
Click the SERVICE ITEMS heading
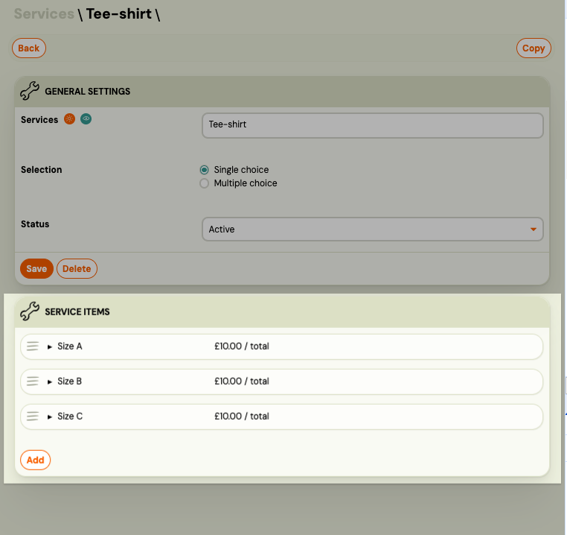(x=77, y=312)
